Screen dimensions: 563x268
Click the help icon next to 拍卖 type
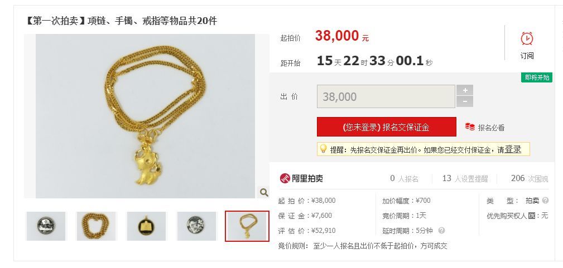click(545, 201)
